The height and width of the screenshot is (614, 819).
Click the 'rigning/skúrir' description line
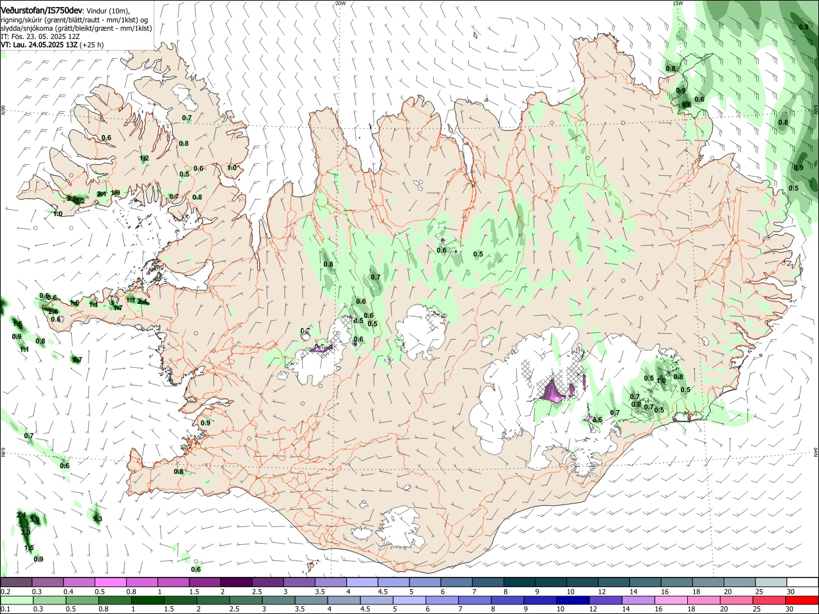point(75,20)
